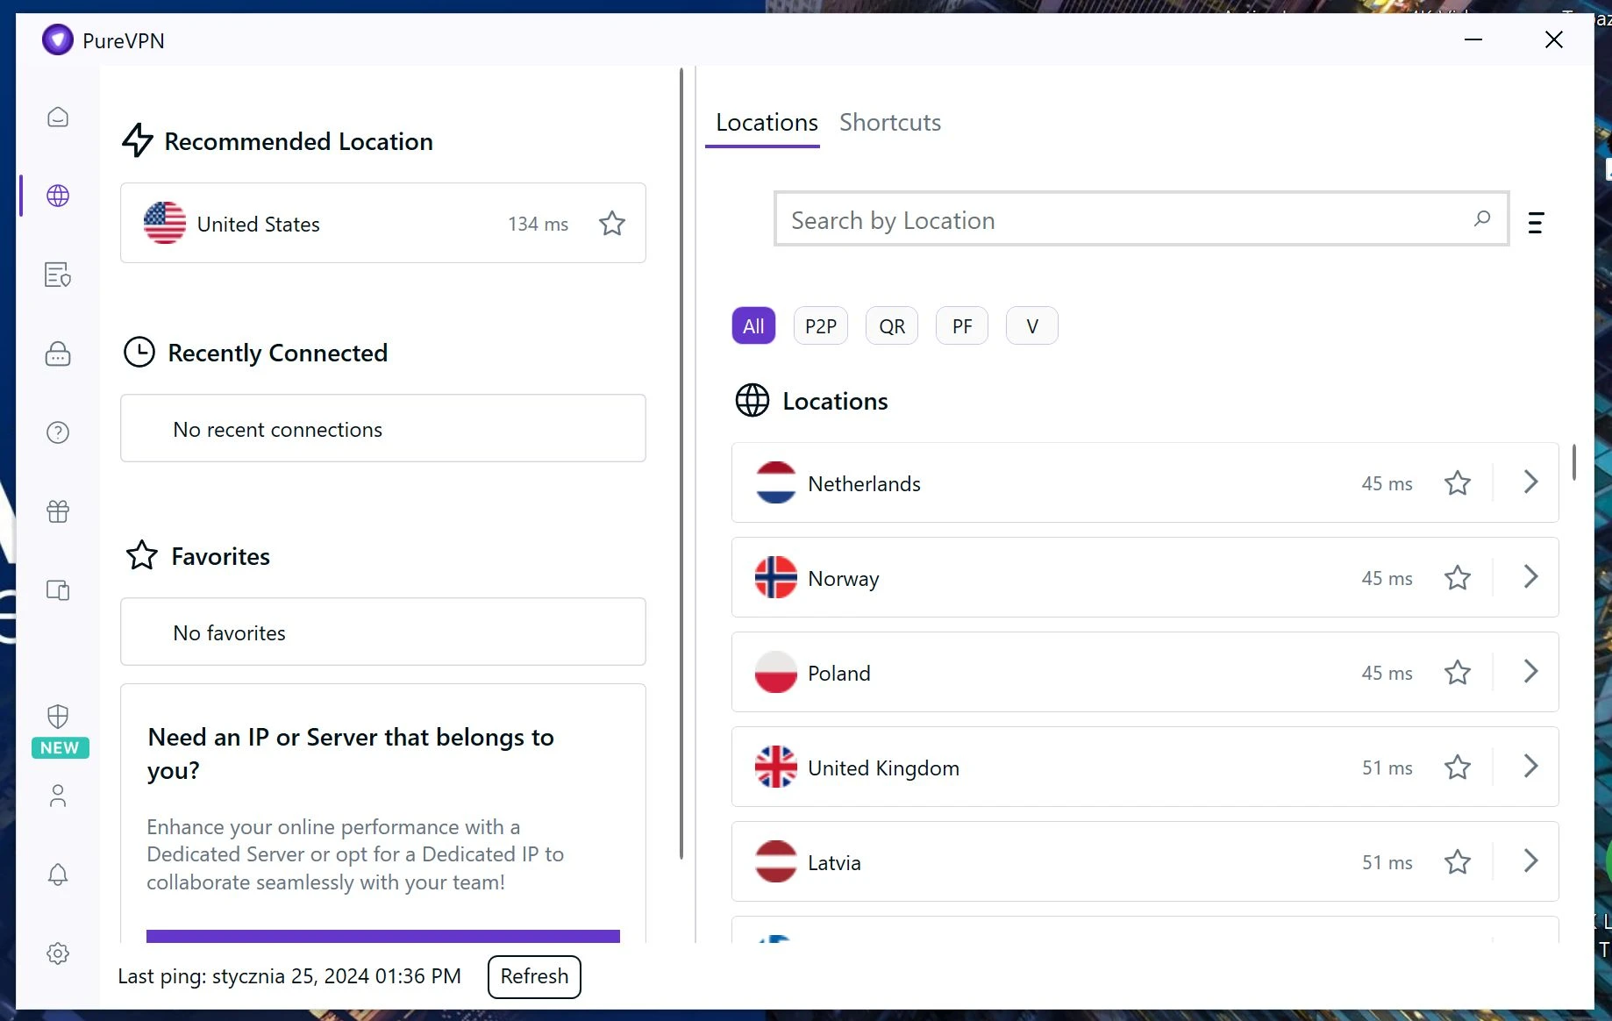Open the Settings gear icon
The image size is (1612, 1021).
[x=58, y=953]
